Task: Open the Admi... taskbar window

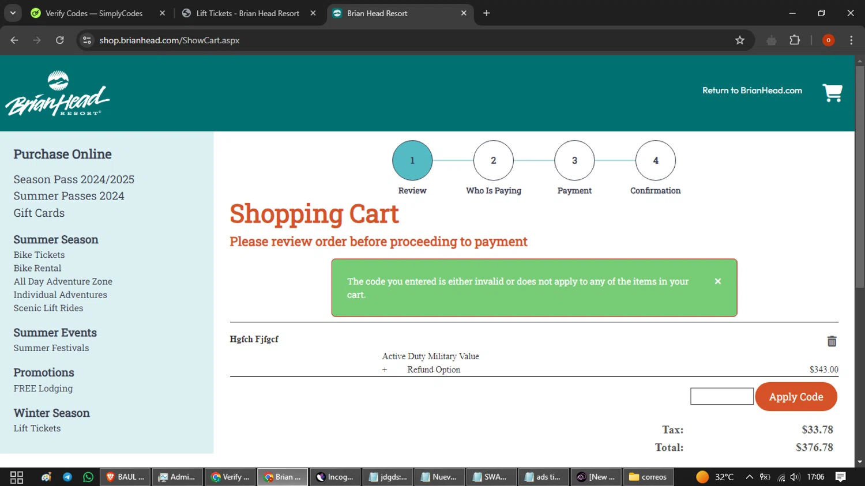Action: (178, 477)
